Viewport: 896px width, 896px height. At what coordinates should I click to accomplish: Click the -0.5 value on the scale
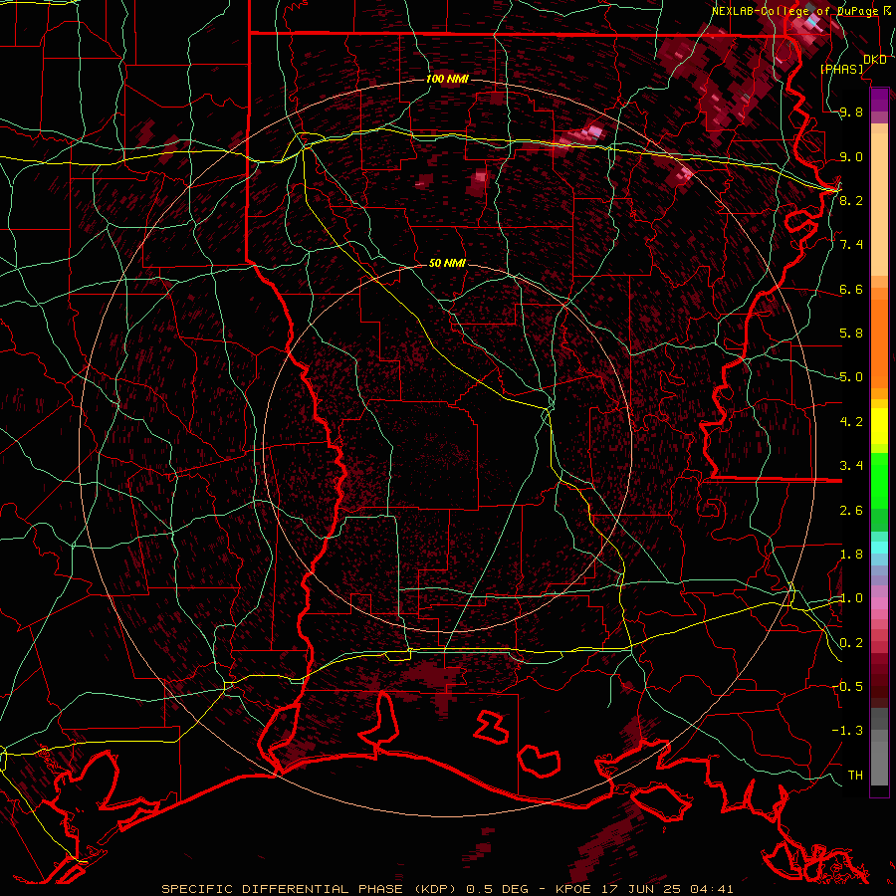847,687
